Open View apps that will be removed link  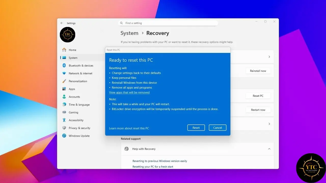click(129, 93)
